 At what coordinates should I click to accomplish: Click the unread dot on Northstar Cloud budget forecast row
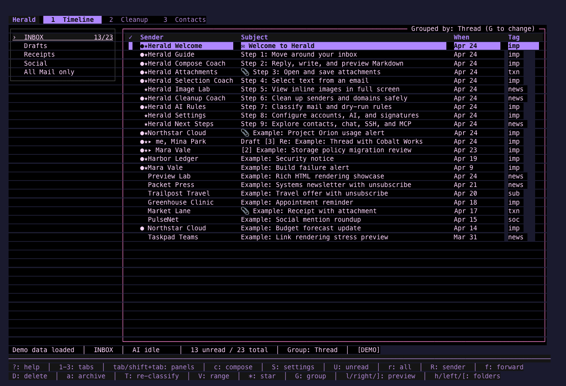(x=142, y=229)
